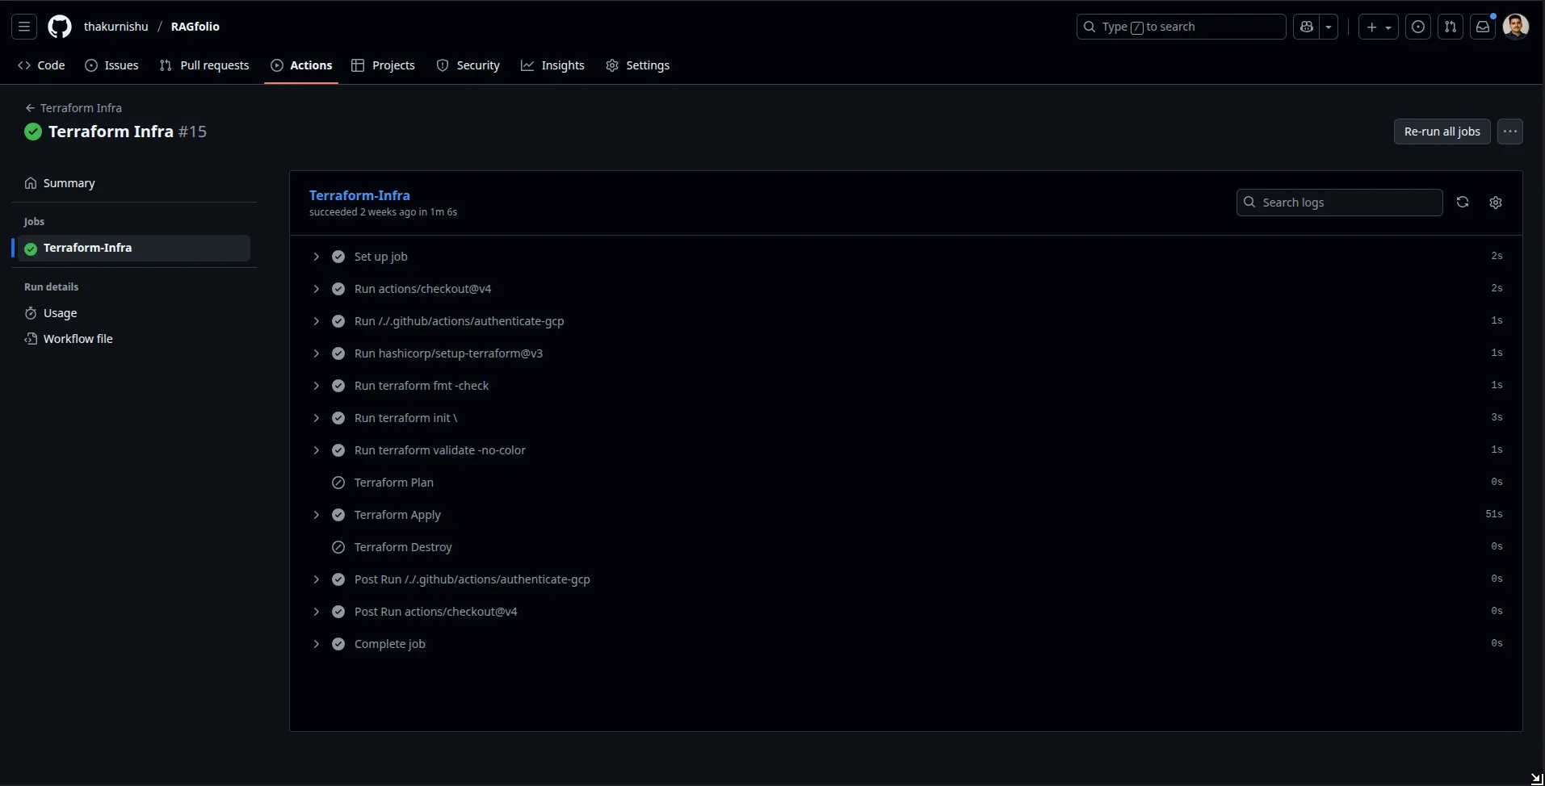
Task: Expand the Set up job step
Action: (x=317, y=257)
